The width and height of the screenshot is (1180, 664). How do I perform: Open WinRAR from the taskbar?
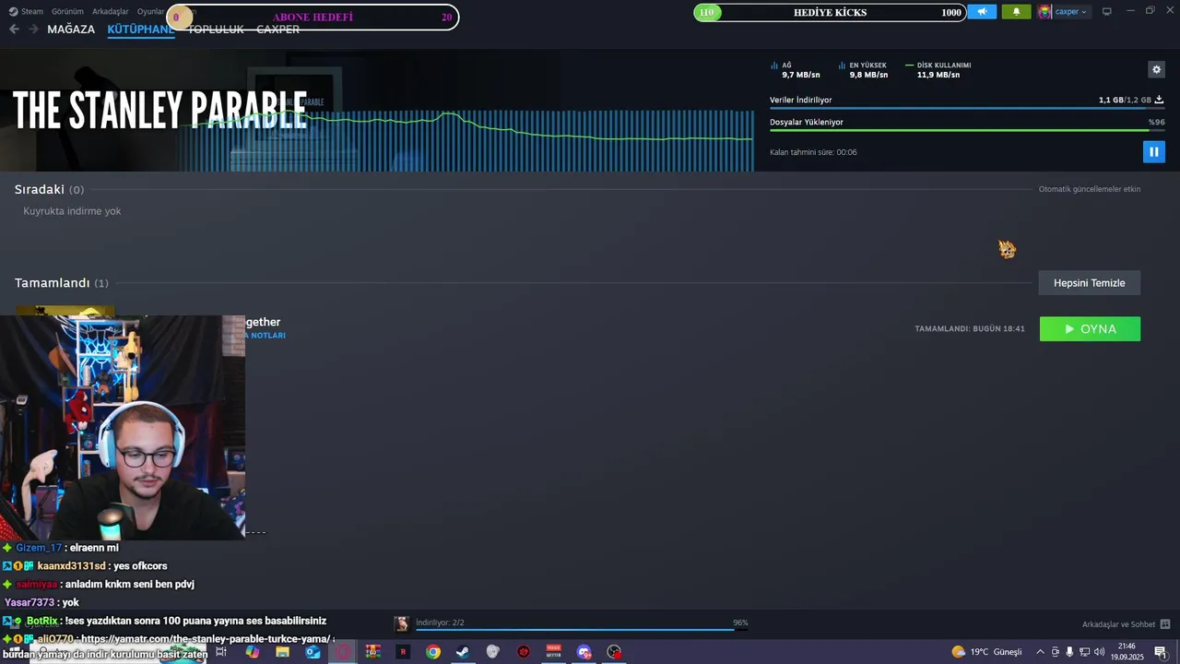372,652
